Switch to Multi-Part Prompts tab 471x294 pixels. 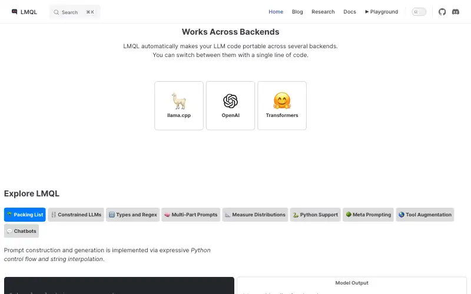tap(191, 215)
